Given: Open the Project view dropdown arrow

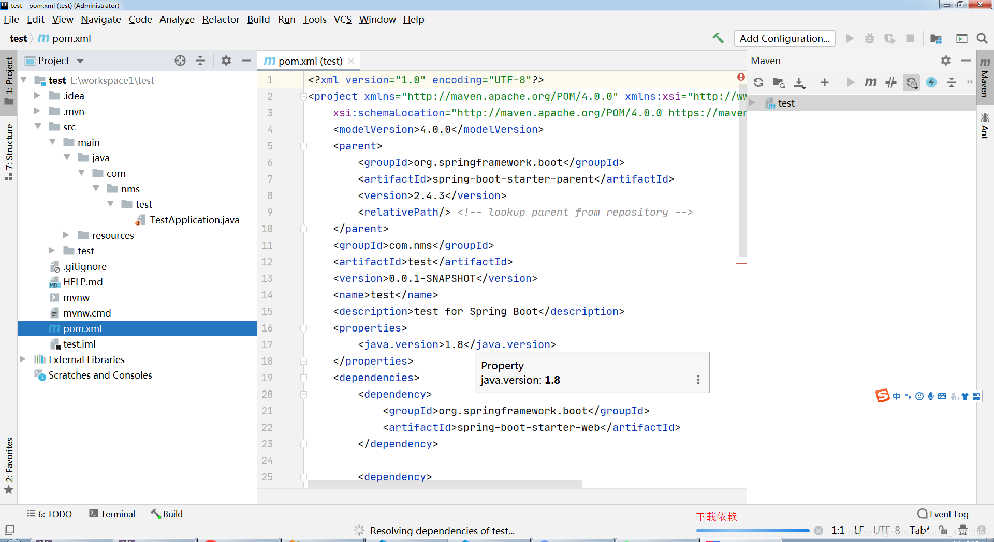Looking at the screenshot, I should [x=80, y=61].
